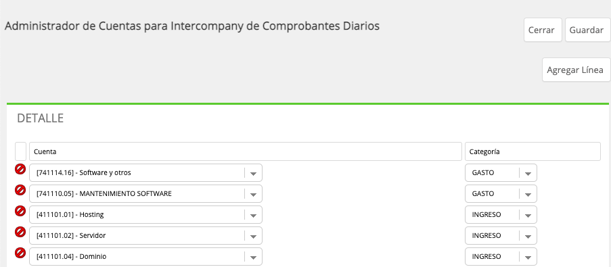Click the Cuenta column header

[246, 151]
